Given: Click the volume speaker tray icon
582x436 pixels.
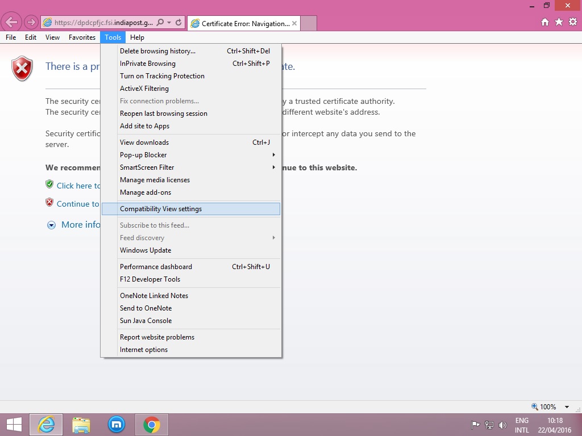Looking at the screenshot, I should tap(502, 425).
